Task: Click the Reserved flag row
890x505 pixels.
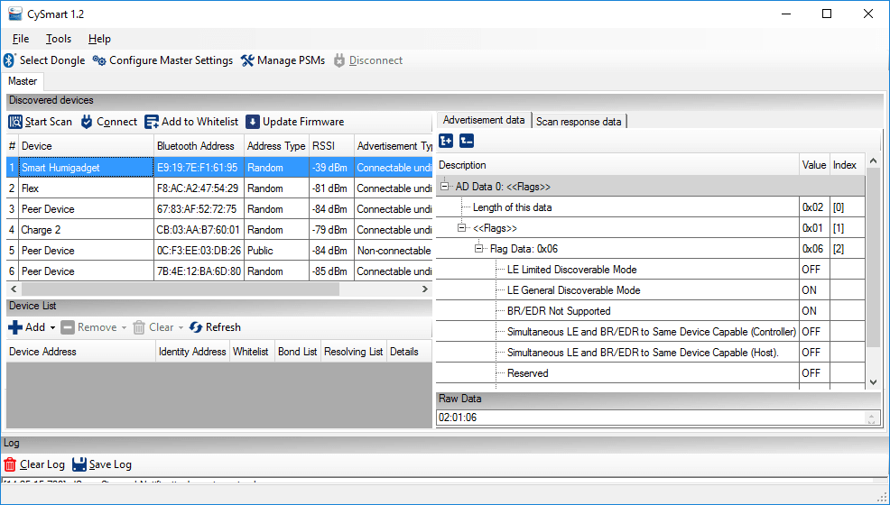Action: tap(651, 373)
